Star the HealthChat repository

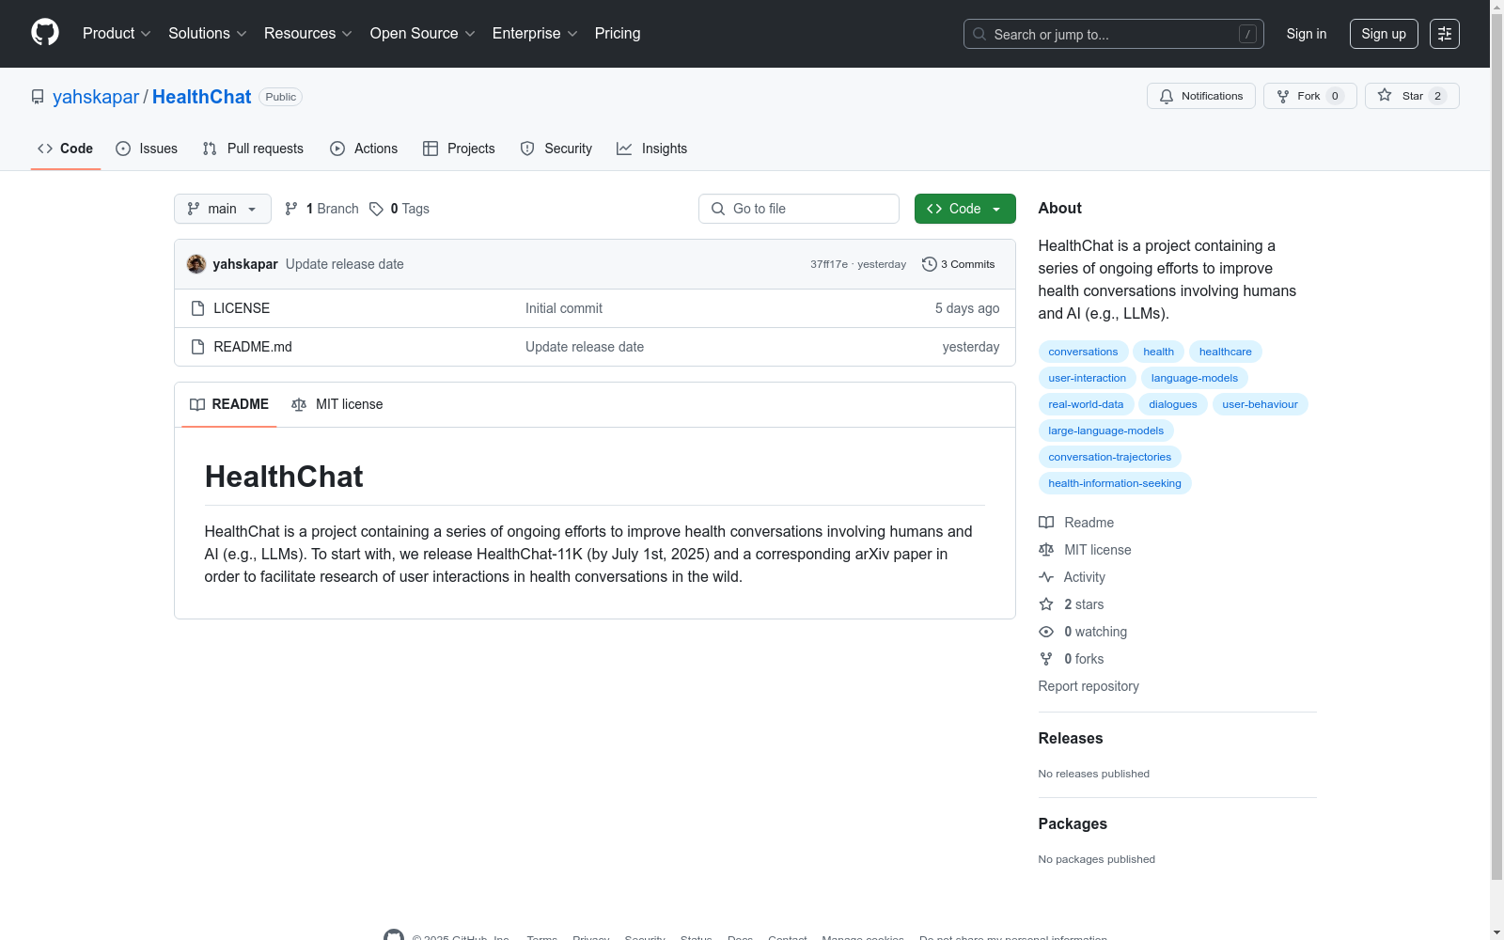[1412, 96]
